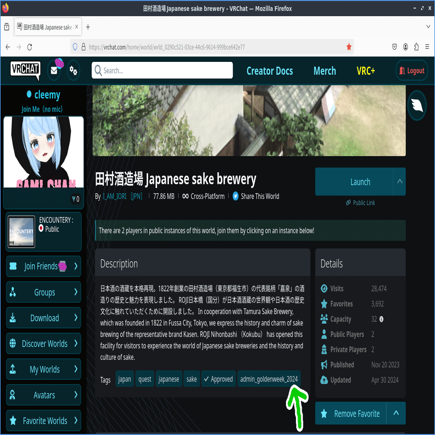The width and height of the screenshot is (435, 435).
Task: Click the Capacity info icon
Action: point(381,319)
